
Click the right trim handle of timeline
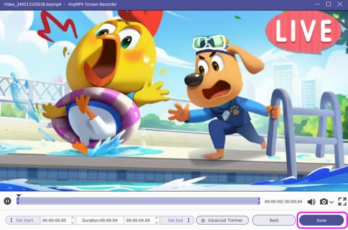[259, 201]
